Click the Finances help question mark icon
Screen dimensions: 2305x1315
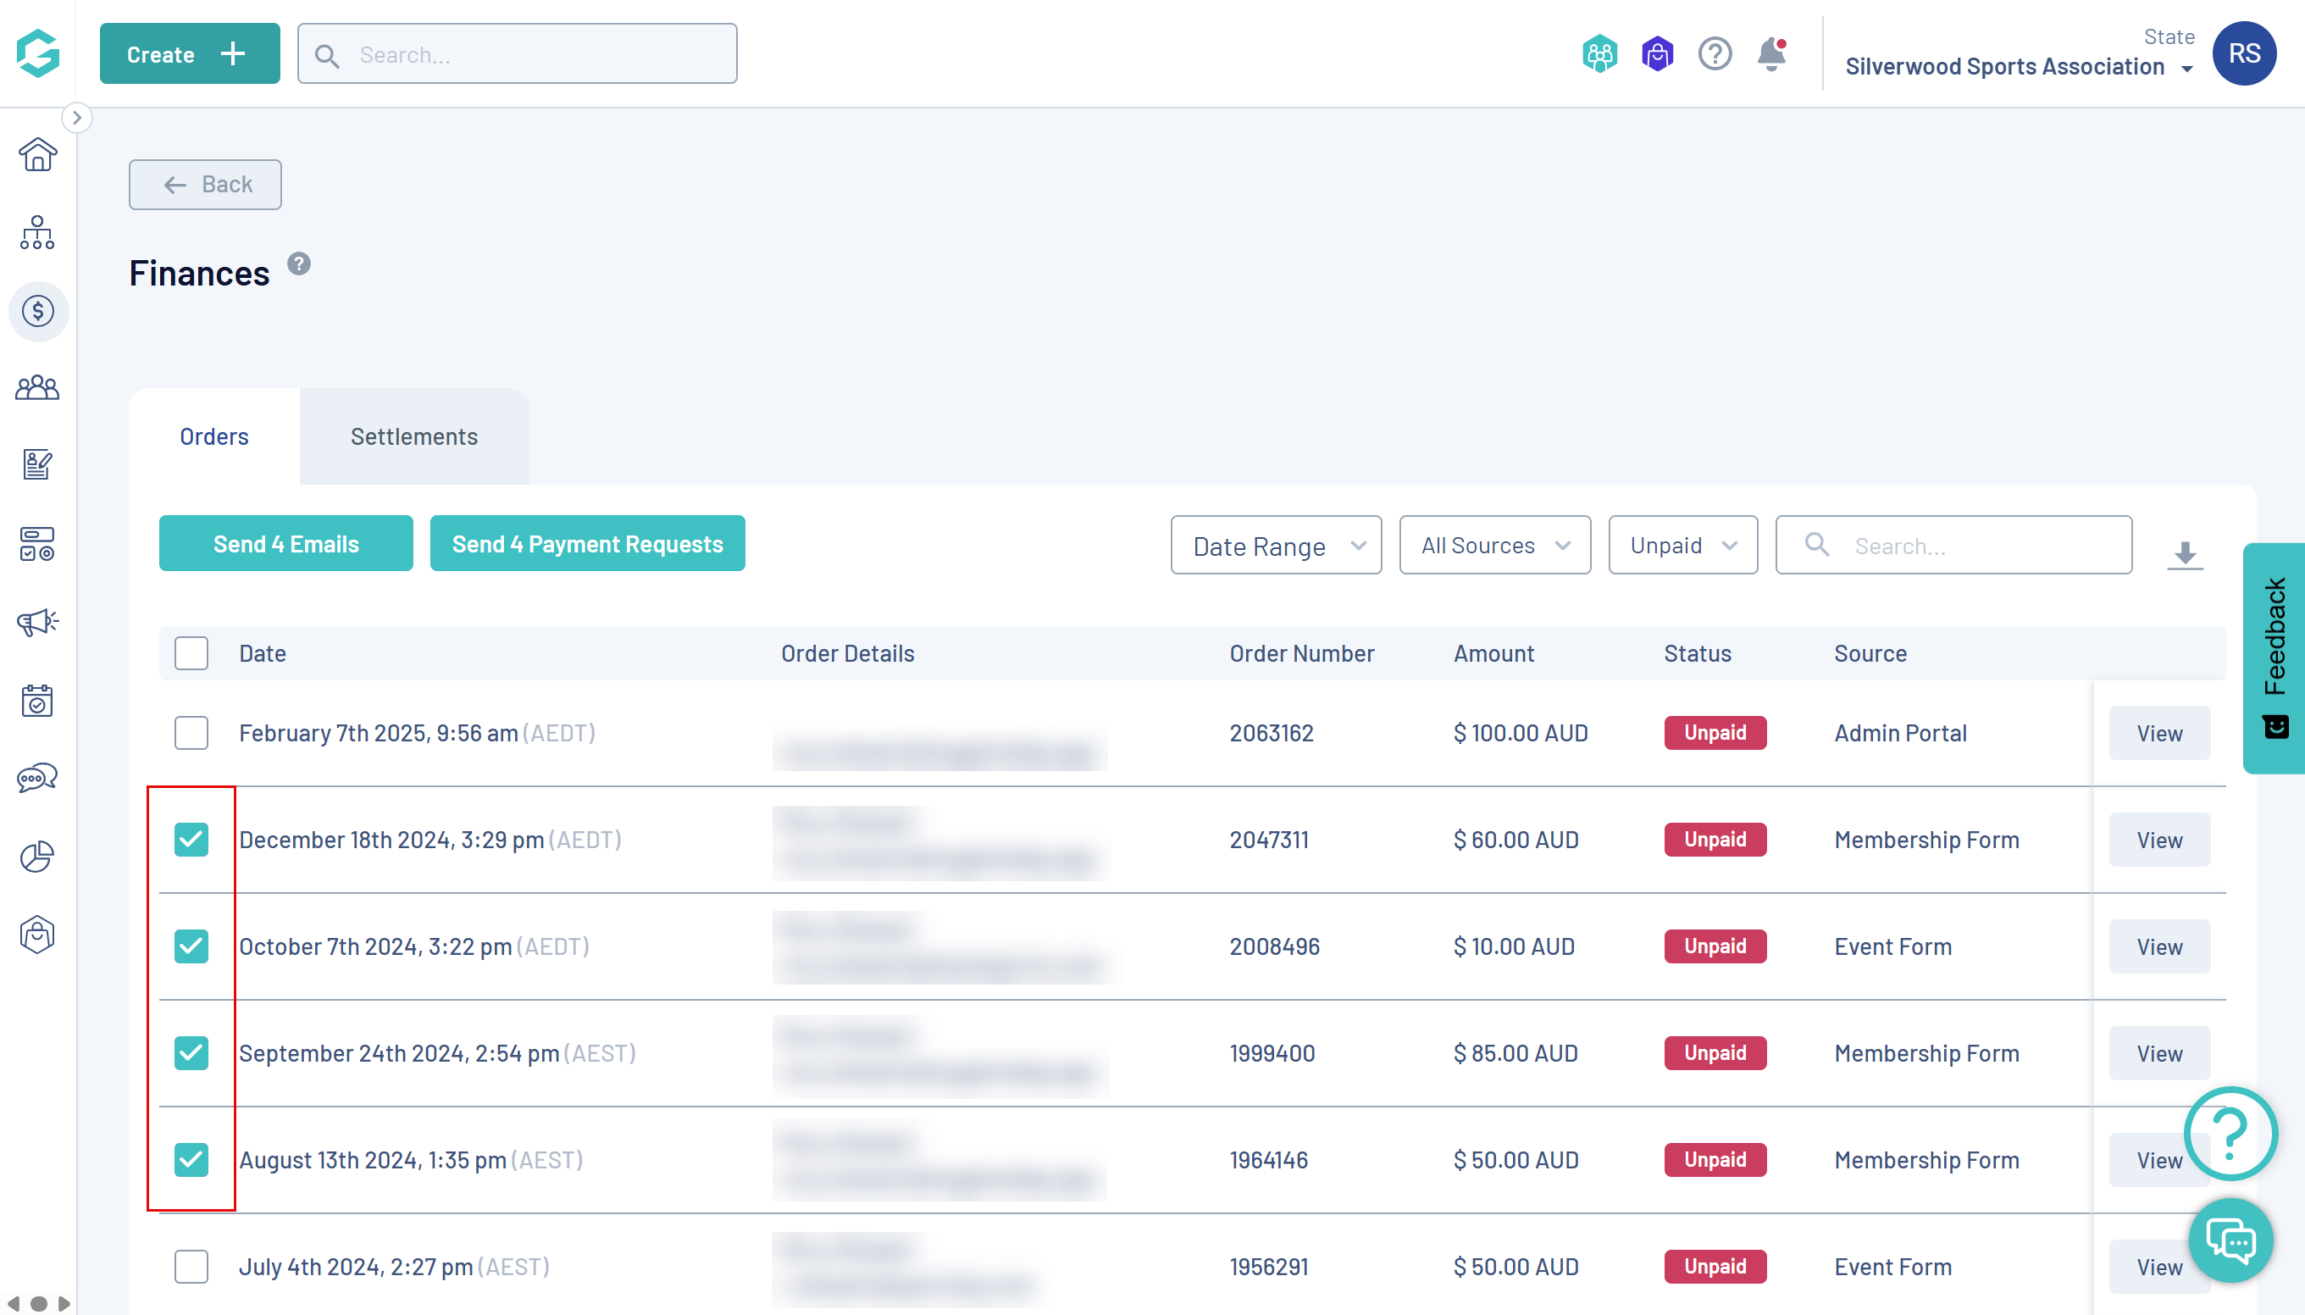[x=299, y=264]
